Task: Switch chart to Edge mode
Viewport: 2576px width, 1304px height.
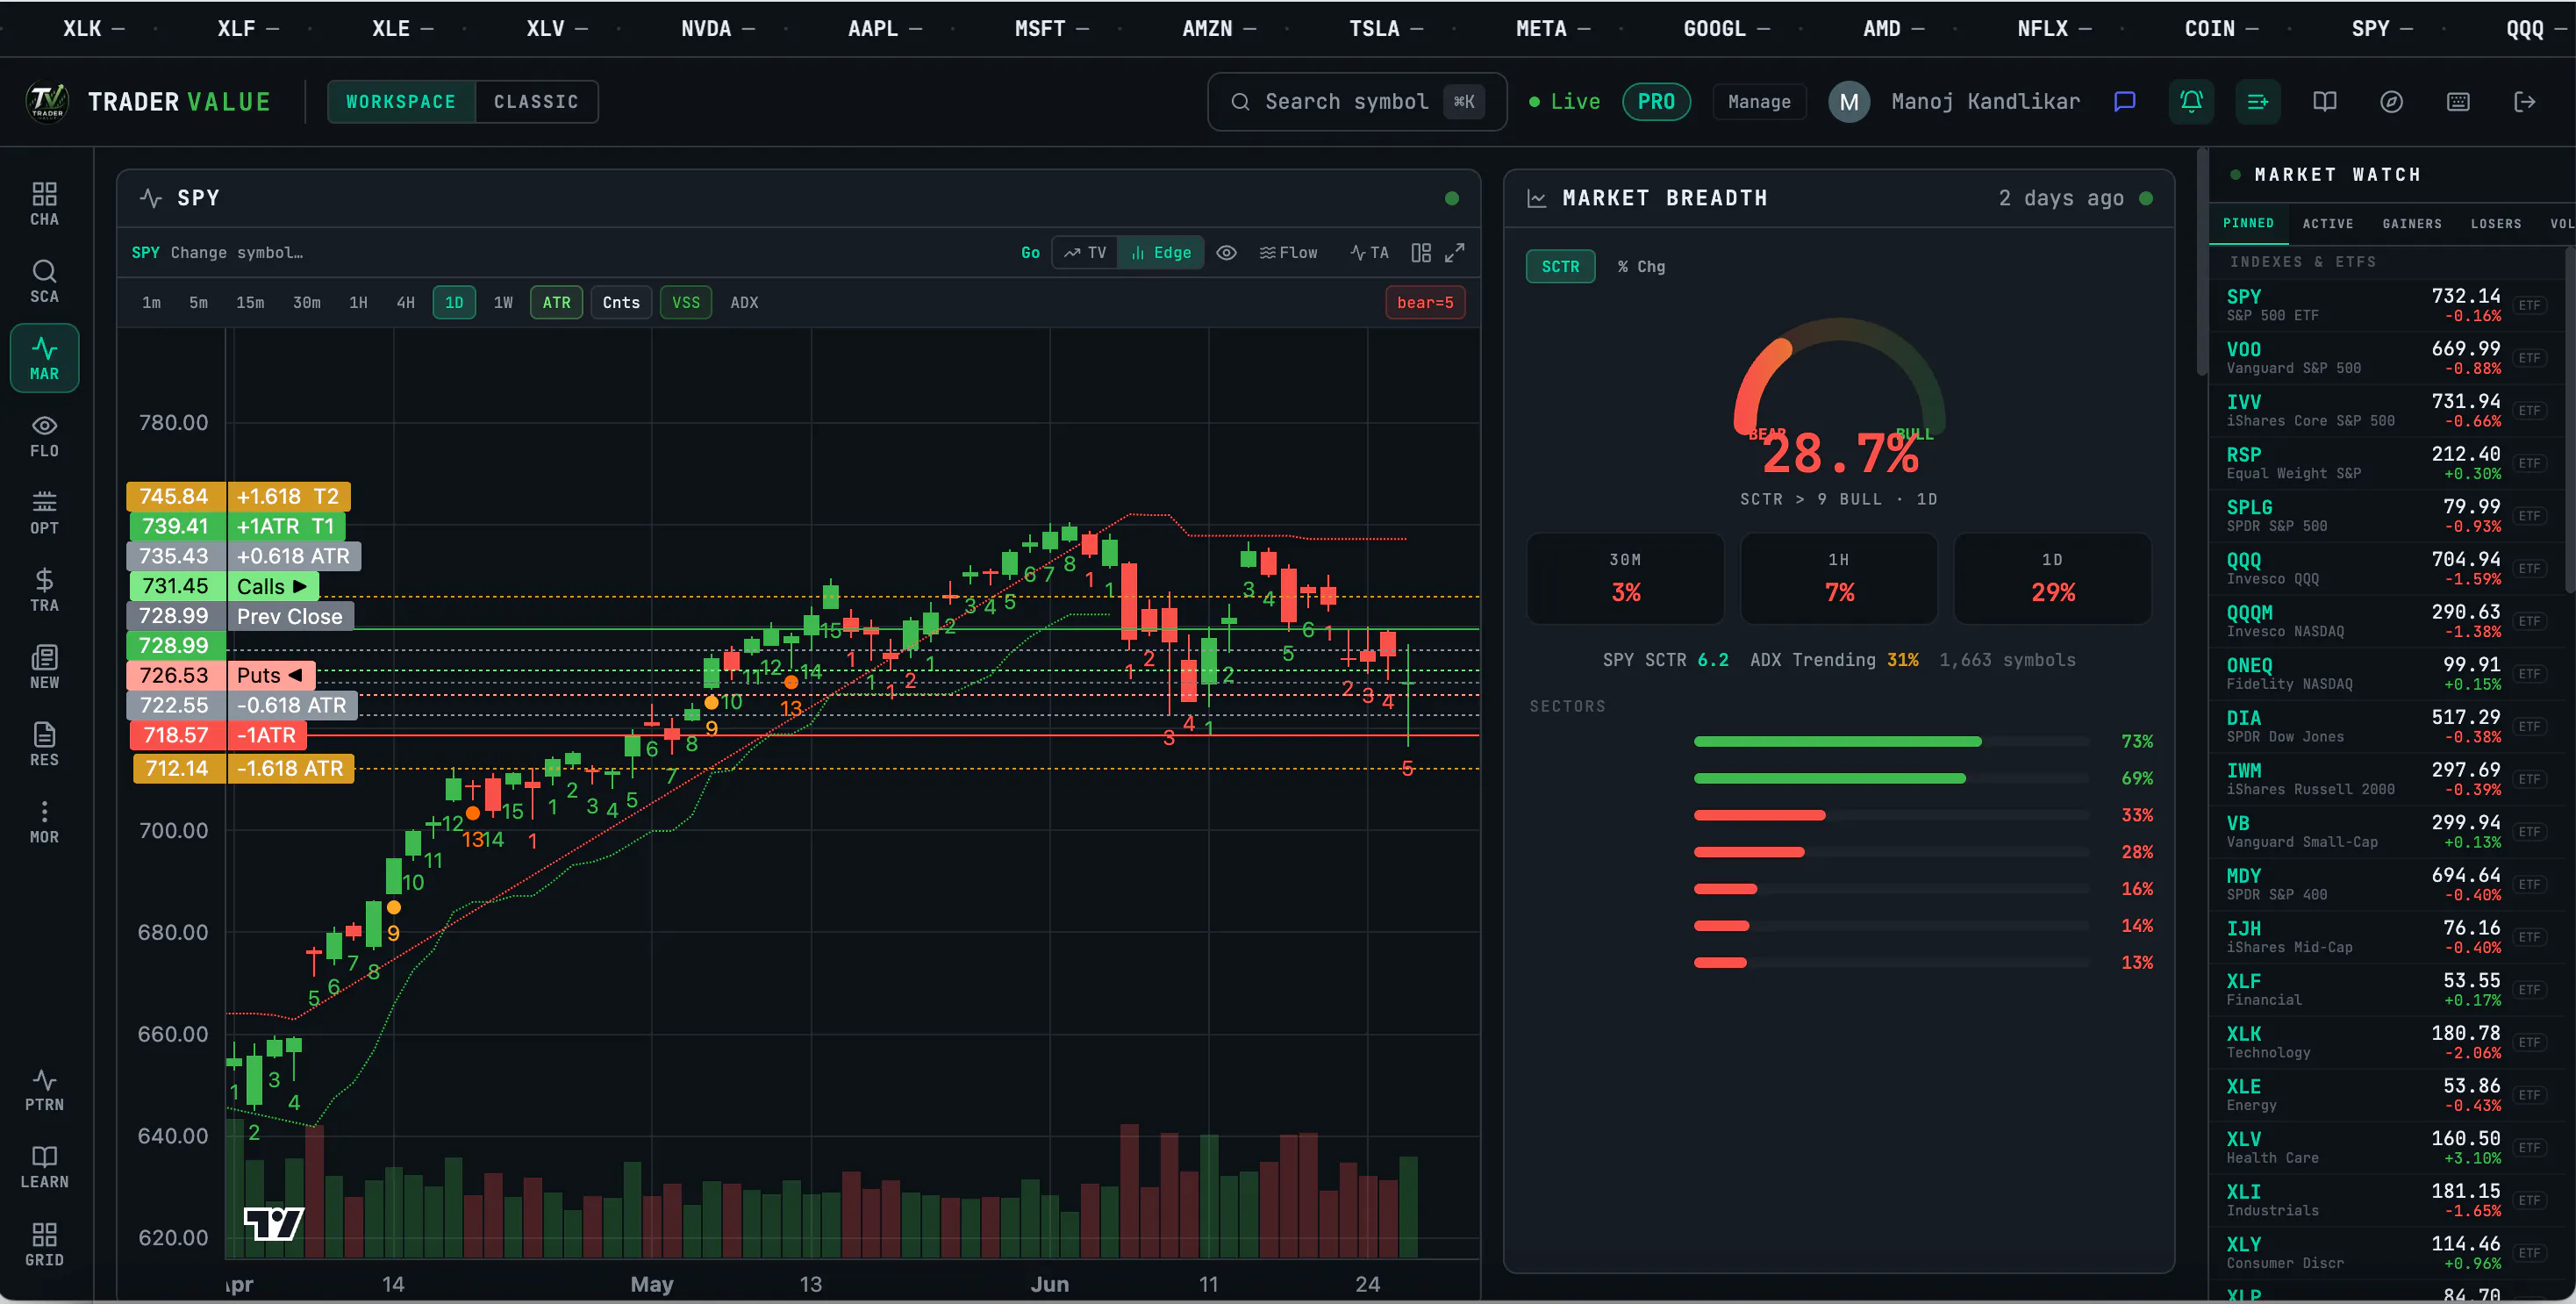Action: (x=1161, y=252)
